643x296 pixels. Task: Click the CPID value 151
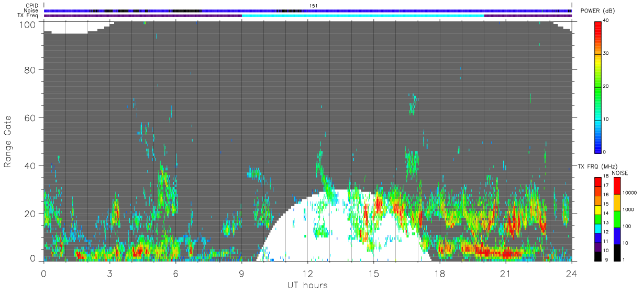pos(313,6)
